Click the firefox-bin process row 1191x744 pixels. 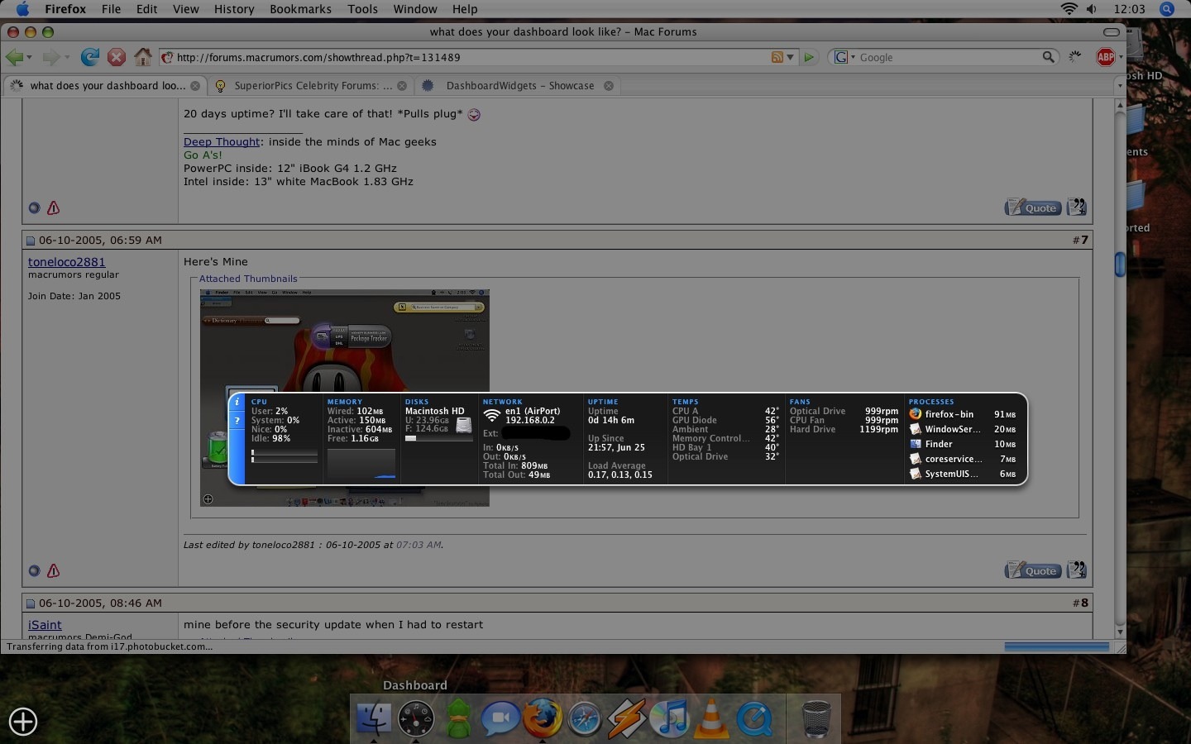[x=963, y=414]
